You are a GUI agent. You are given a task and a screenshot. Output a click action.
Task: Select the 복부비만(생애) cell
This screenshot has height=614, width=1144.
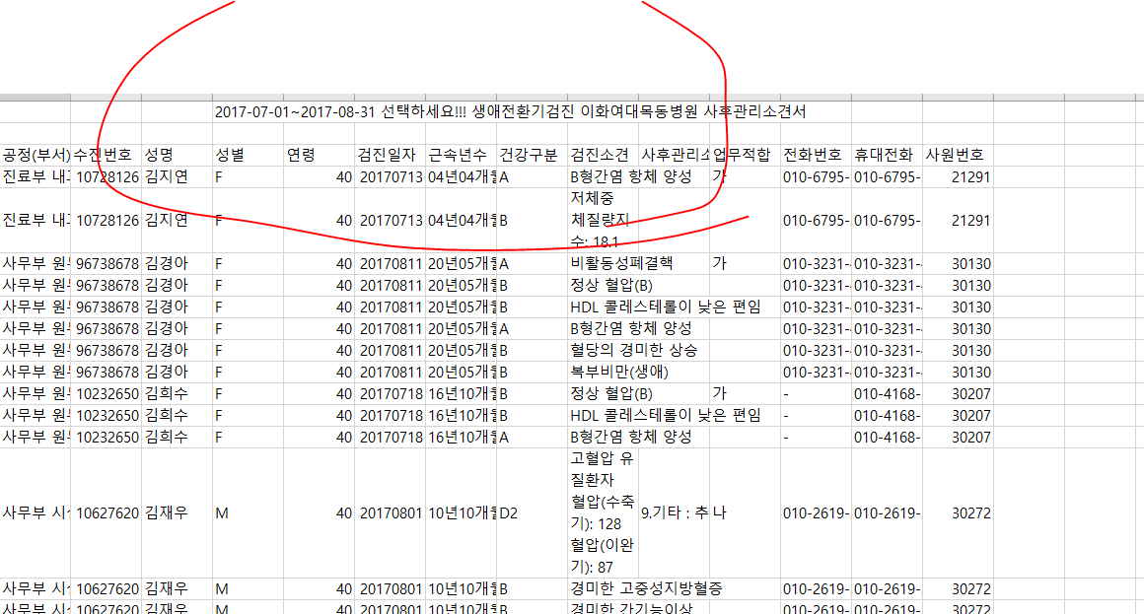pyautogui.click(x=618, y=372)
